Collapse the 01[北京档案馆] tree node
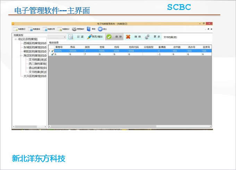The width and height of the screenshot is (236, 170). [16, 39]
